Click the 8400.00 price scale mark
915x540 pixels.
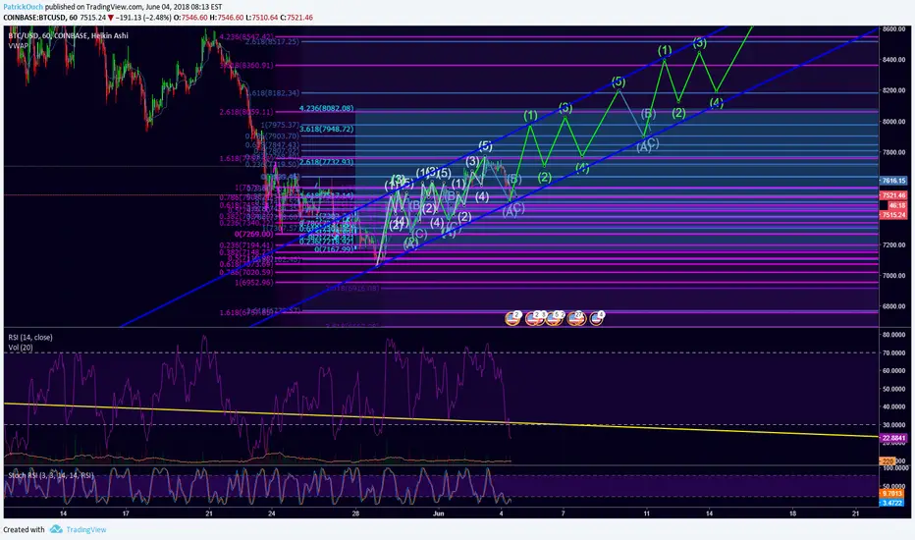[x=894, y=60]
